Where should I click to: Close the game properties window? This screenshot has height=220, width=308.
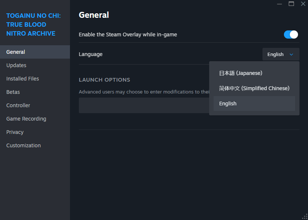(x=303, y=4)
